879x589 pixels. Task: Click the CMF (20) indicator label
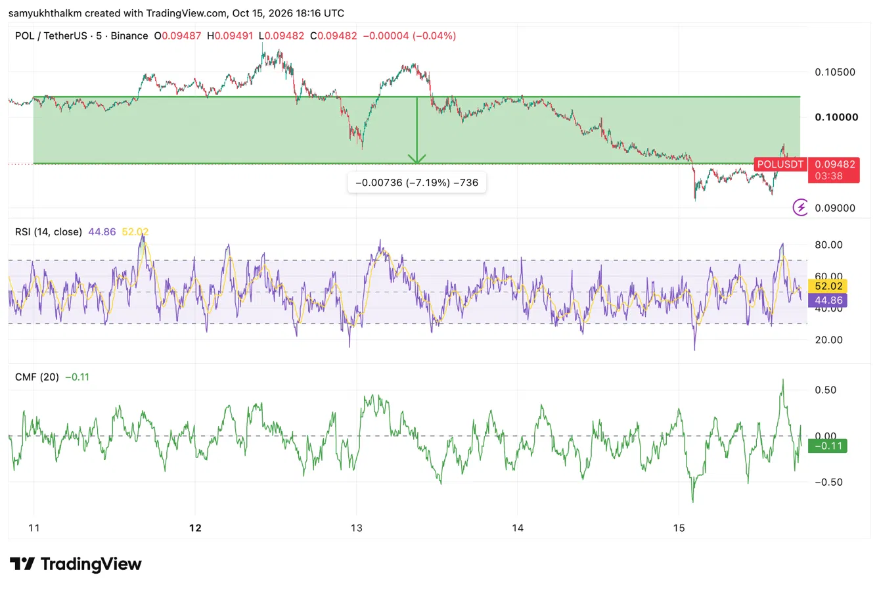[37, 377]
